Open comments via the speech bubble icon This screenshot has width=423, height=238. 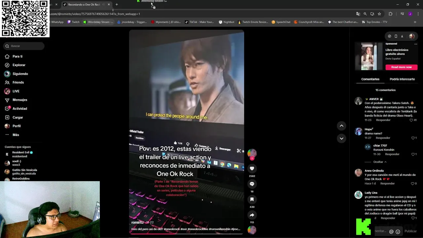(x=252, y=184)
